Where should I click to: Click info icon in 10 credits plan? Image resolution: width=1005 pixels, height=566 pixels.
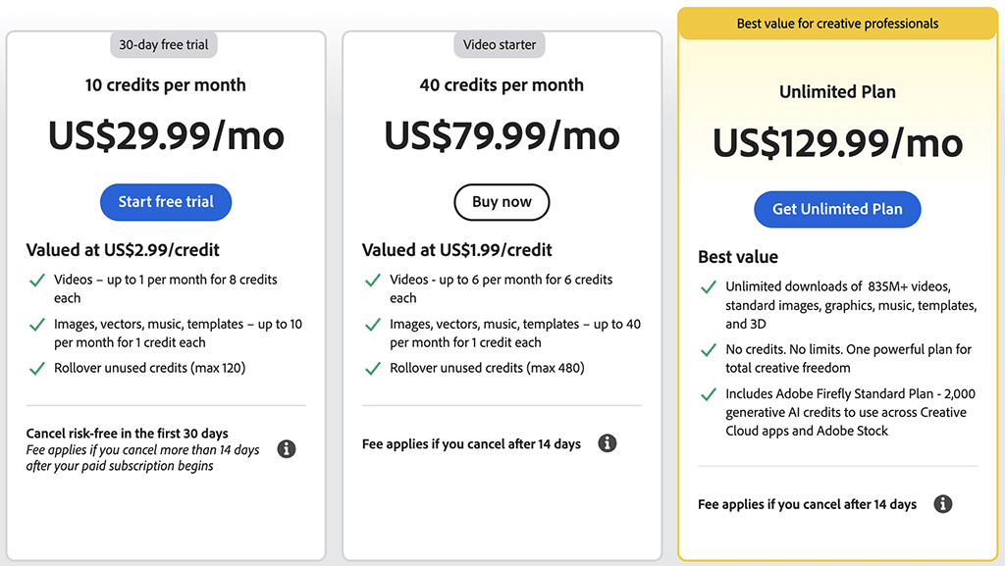[287, 449]
